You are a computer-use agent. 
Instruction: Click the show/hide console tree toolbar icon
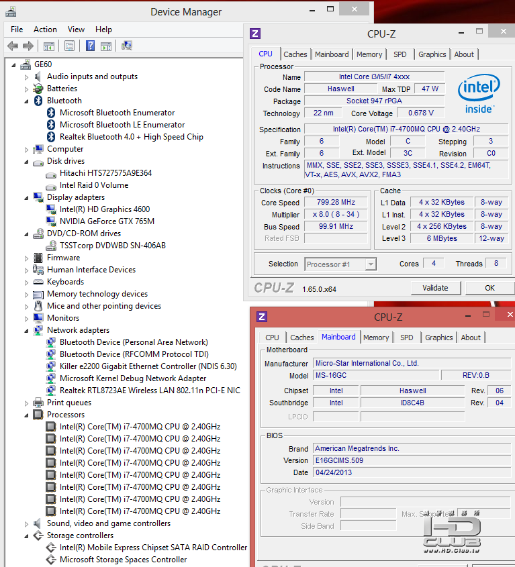pos(49,46)
